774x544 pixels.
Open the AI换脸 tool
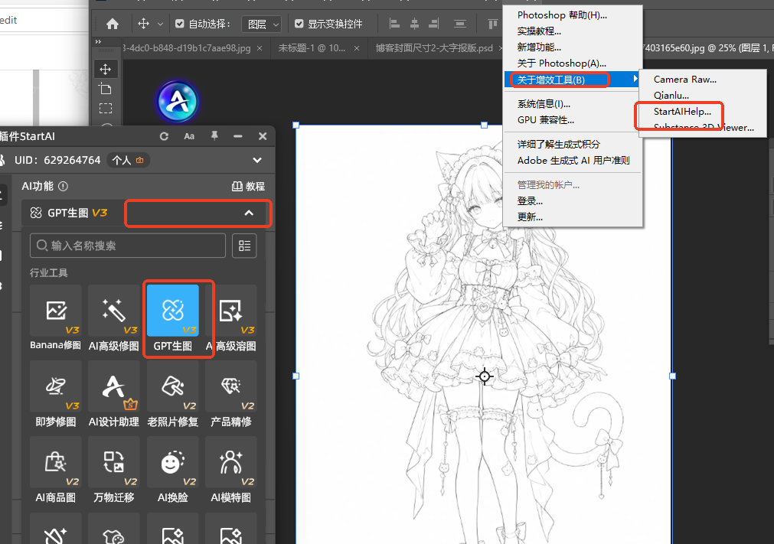(x=173, y=470)
